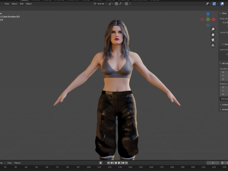Open the transform orientation dropdown
The width and height of the screenshot is (228, 171).
(x=100, y=4)
